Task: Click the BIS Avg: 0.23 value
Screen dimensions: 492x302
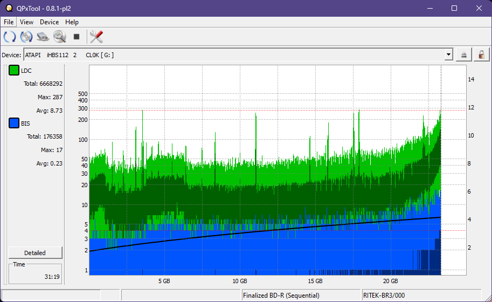Action: tap(49, 163)
